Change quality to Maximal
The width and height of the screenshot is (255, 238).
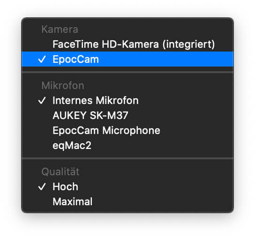click(x=127, y=201)
